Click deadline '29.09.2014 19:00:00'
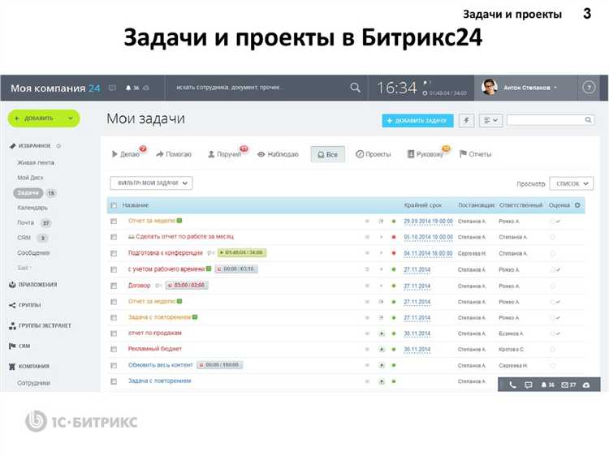This screenshot has height=456, width=609. coord(429,222)
